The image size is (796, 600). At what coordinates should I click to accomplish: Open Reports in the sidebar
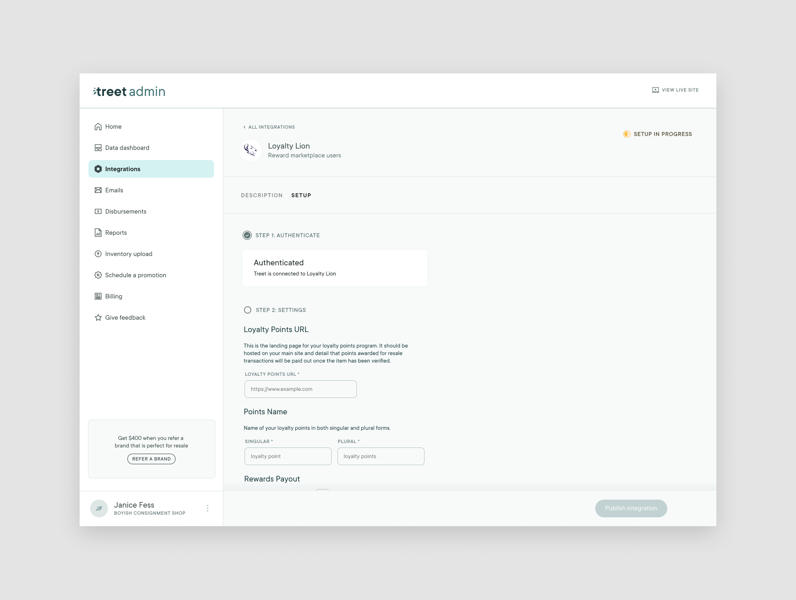tap(151, 233)
